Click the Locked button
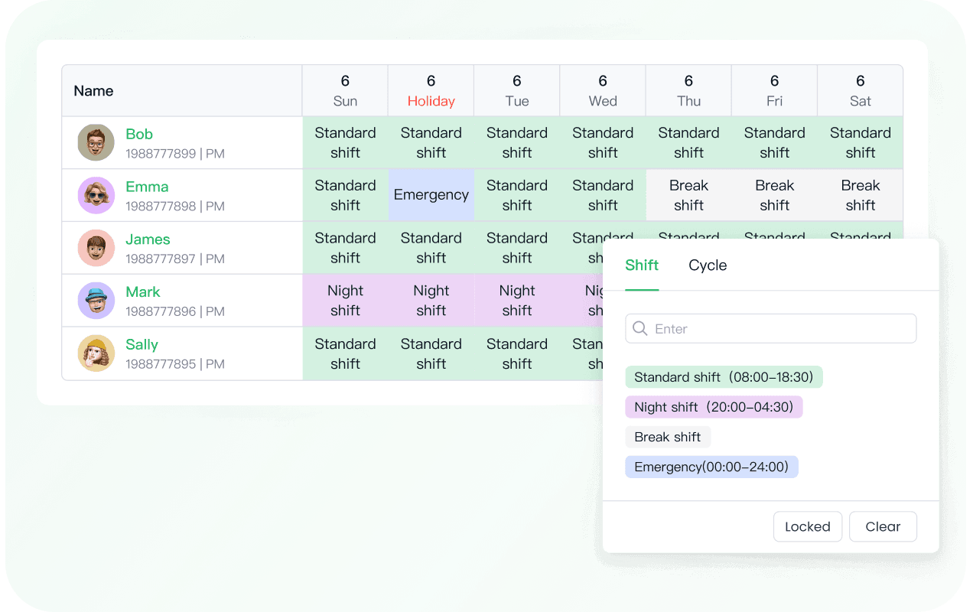This screenshot has height=612, width=973. click(808, 526)
